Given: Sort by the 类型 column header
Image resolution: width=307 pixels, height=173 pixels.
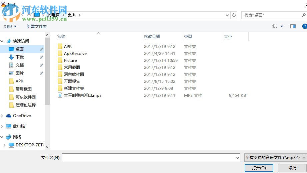Looking at the screenshot, I should (x=188, y=36).
